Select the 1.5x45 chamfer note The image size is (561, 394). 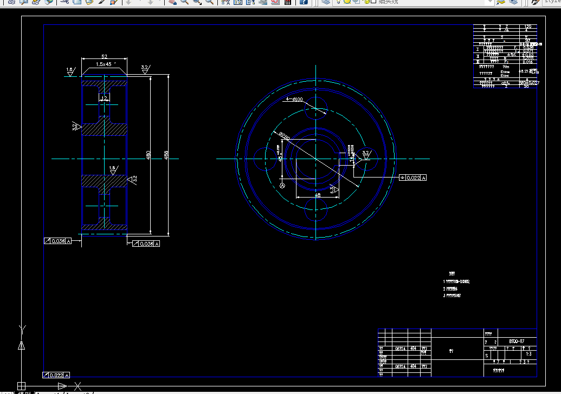pos(106,64)
